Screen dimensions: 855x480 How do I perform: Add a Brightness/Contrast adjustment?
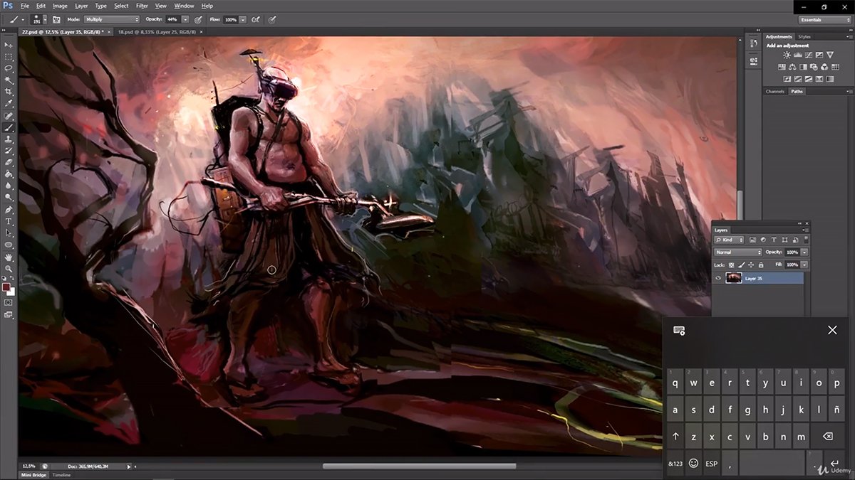point(787,55)
